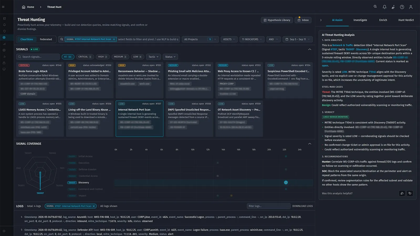Open the lock icon in sidebar

point(4,63)
